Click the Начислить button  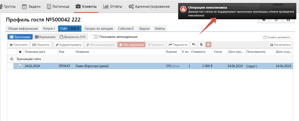(x=19, y=45)
